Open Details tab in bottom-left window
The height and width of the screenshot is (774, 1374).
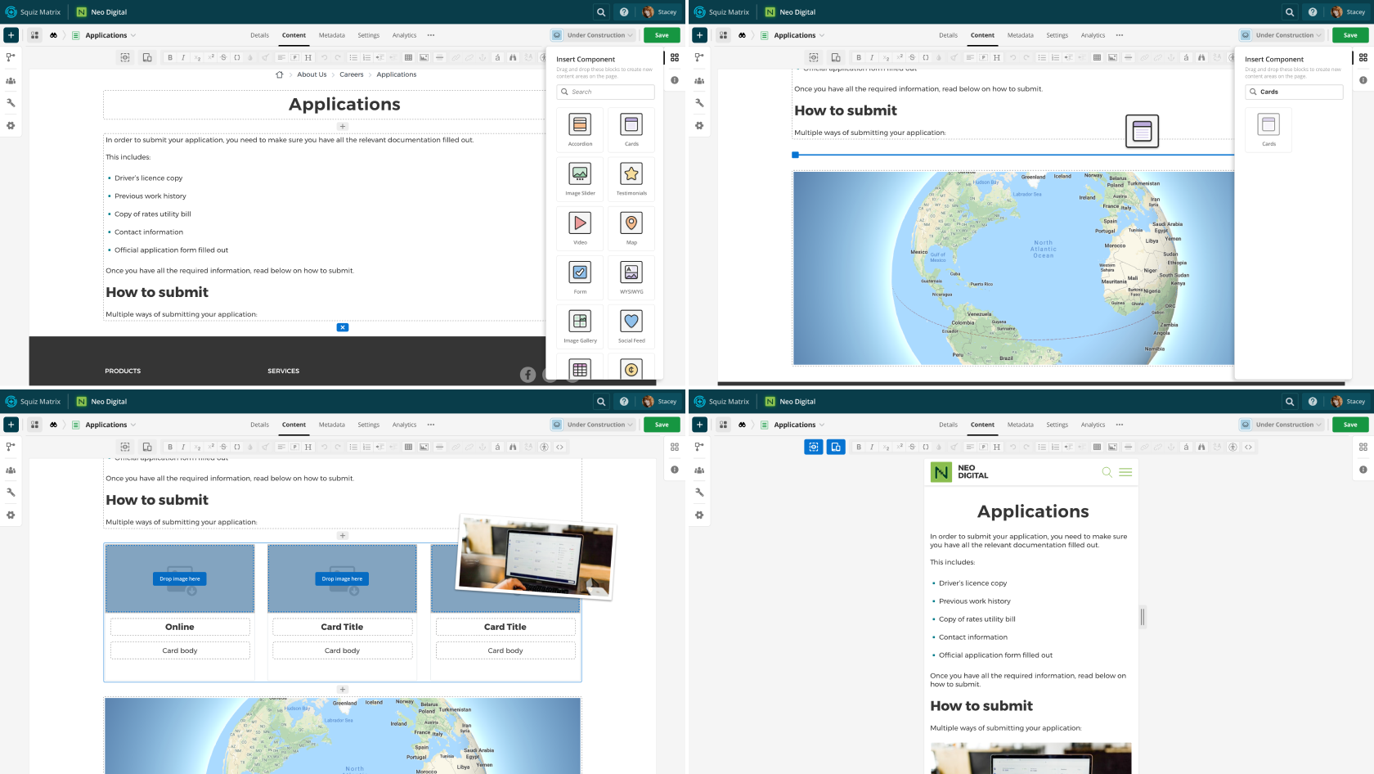pos(260,425)
